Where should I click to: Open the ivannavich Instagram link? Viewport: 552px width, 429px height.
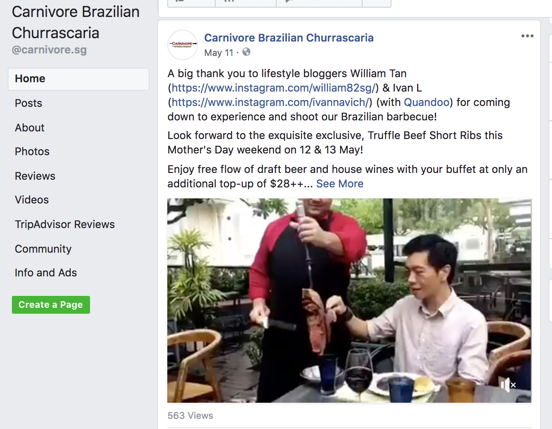tap(270, 102)
